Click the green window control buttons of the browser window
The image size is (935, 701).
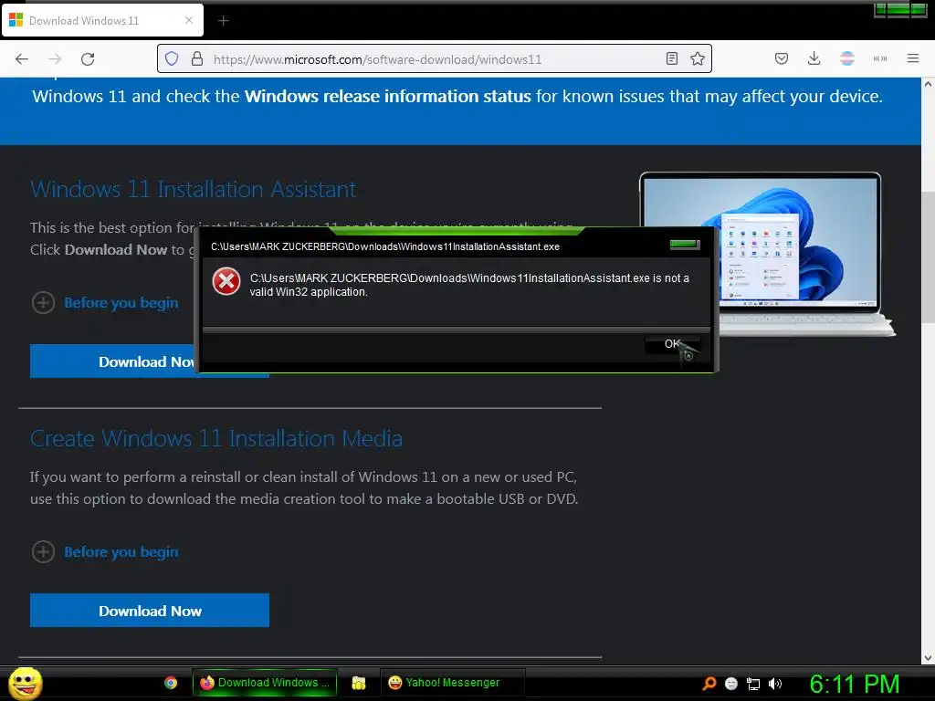(899, 9)
